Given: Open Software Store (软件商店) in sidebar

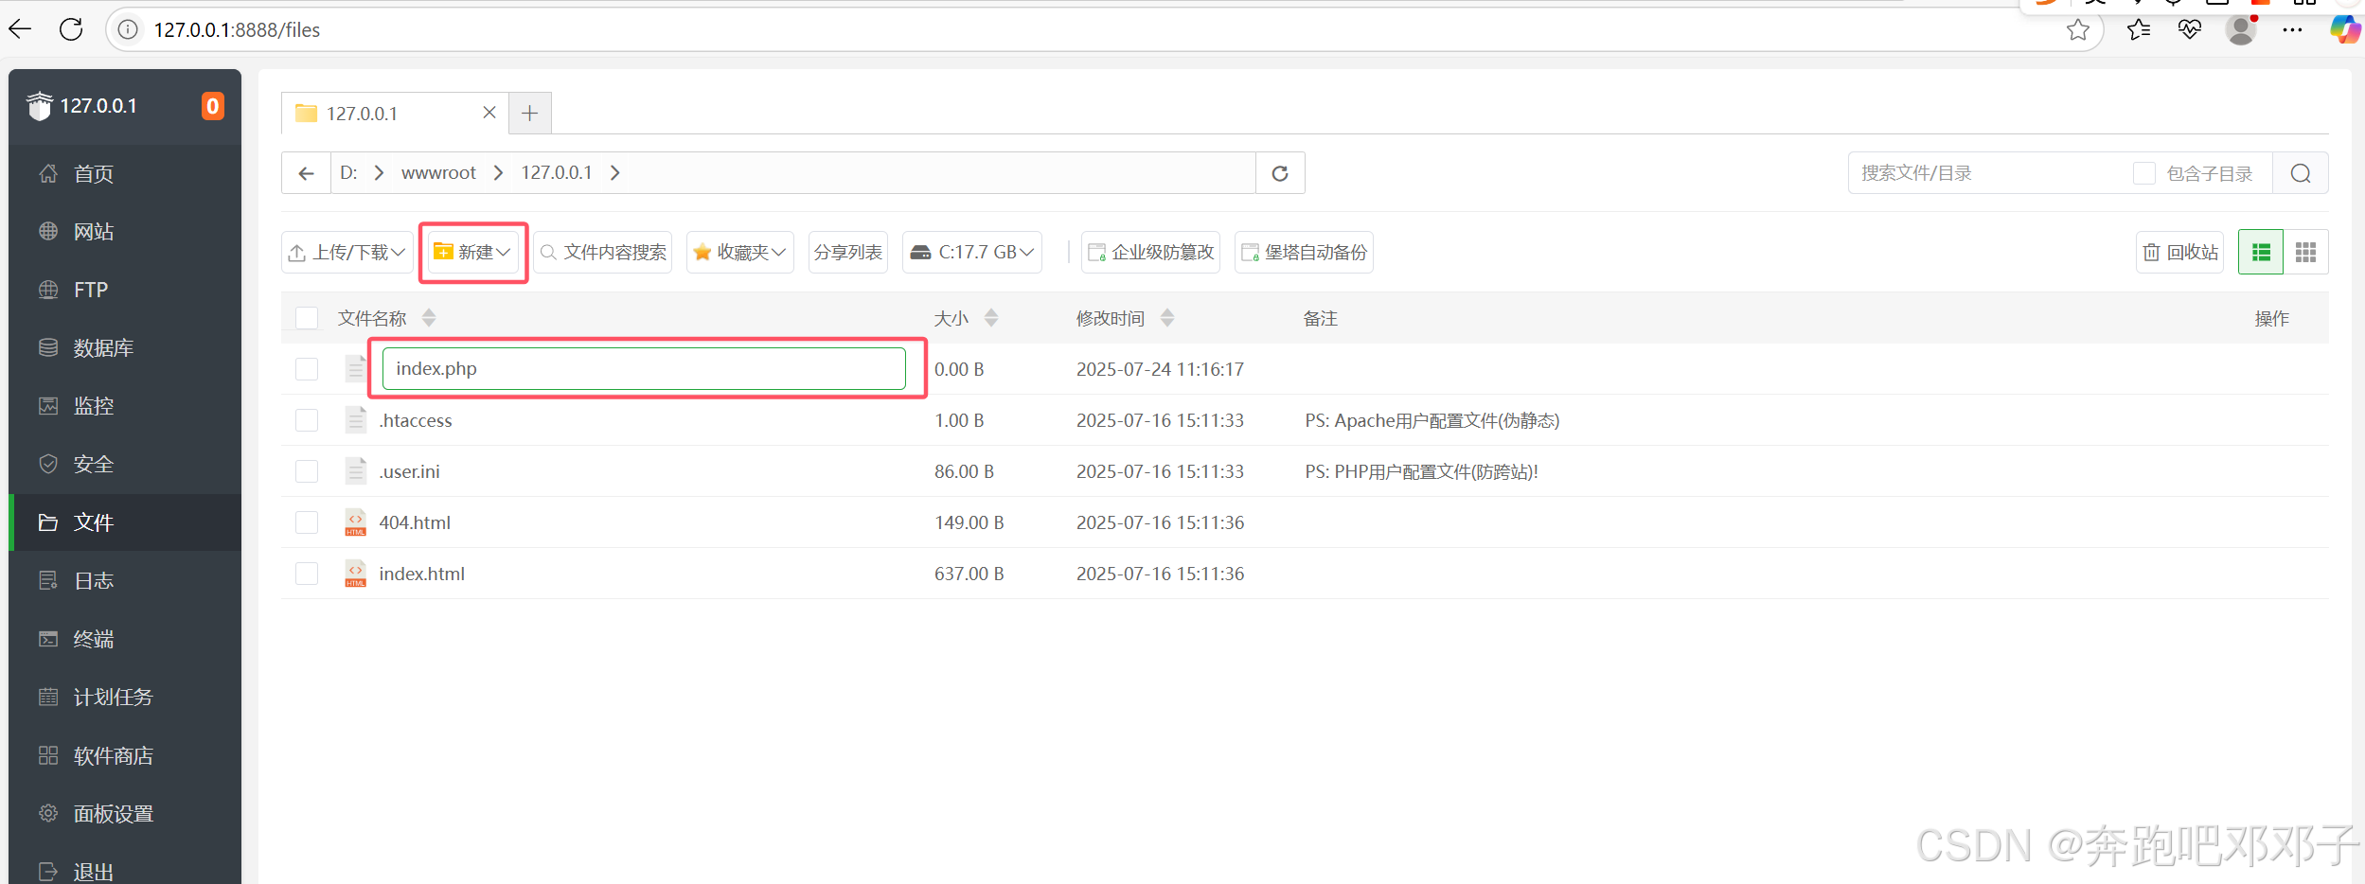Looking at the screenshot, I should (x=125, y=755).
